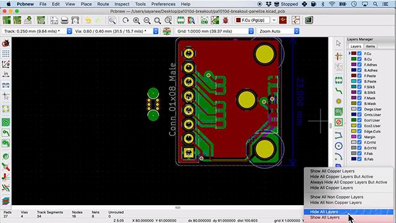
Task: Toggle visibility checkbox for B.Cu layer
Action: (359, 59)
